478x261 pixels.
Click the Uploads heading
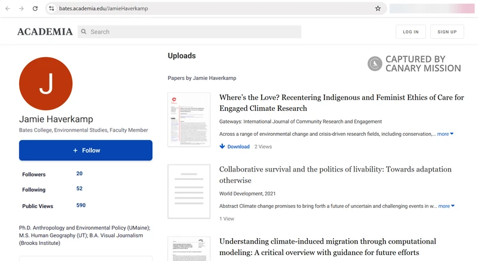coord(182,55)
